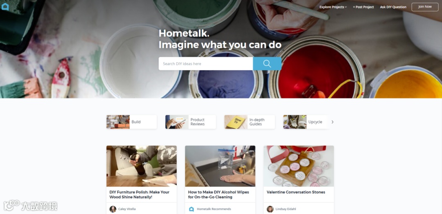This screenshot has width=442, height=214.
Task: Open the alcohol wipes video thumbnail
Action: pos(220,166)
